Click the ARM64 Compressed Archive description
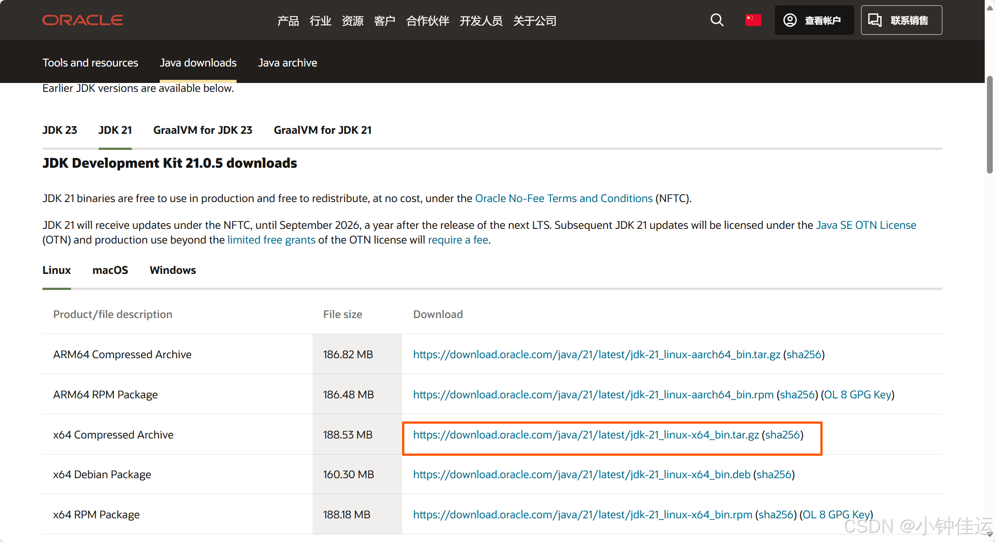The width and height of the screenshot is (995, 542). click(122, 354)
